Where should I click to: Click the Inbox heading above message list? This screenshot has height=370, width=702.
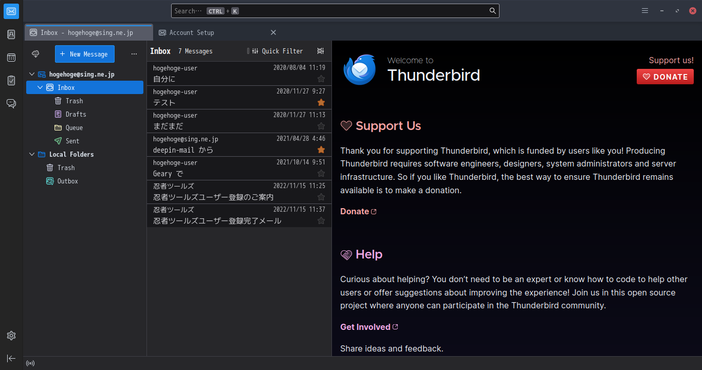click(x=160, y=51)
